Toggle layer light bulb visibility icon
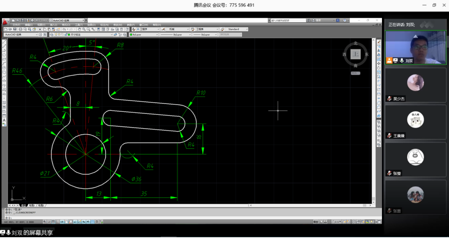Image resolution: width=449 pixels, height=239 pixels. [x=56, y=35]
